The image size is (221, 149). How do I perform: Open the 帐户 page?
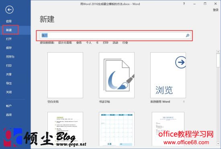[x=9, y=106]
